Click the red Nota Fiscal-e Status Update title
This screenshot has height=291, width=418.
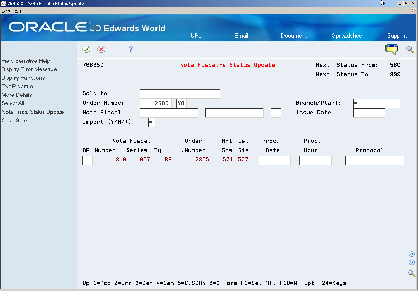click(227, 65)
